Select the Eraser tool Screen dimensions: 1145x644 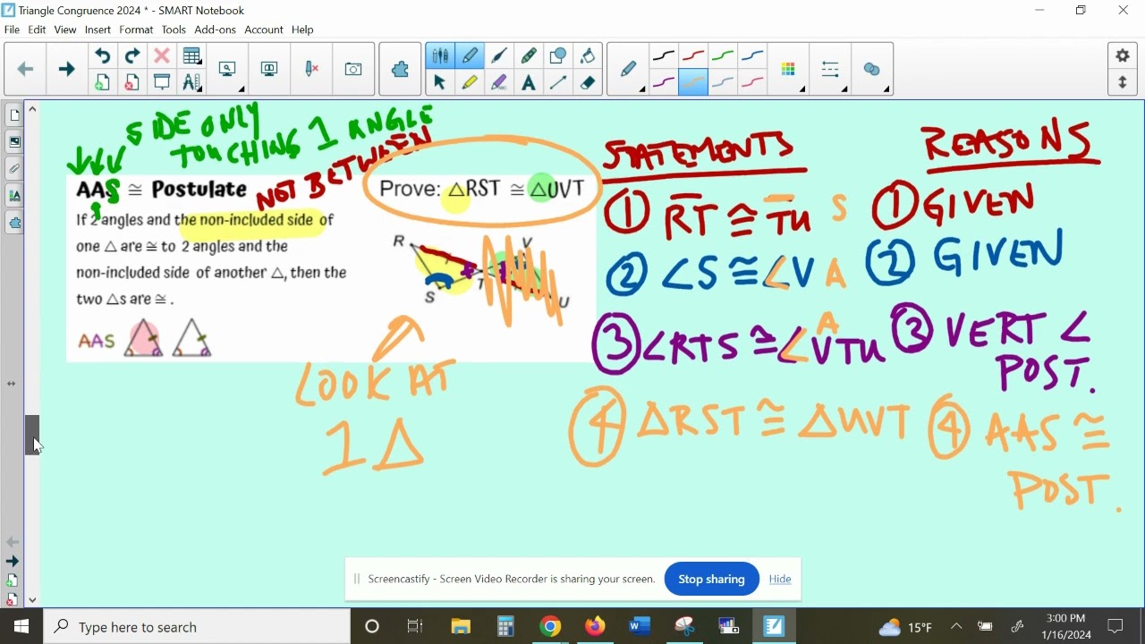[588, 82]
